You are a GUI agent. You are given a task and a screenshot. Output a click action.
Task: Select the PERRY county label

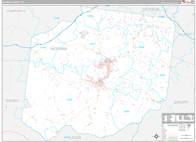[x=13, y=101]
